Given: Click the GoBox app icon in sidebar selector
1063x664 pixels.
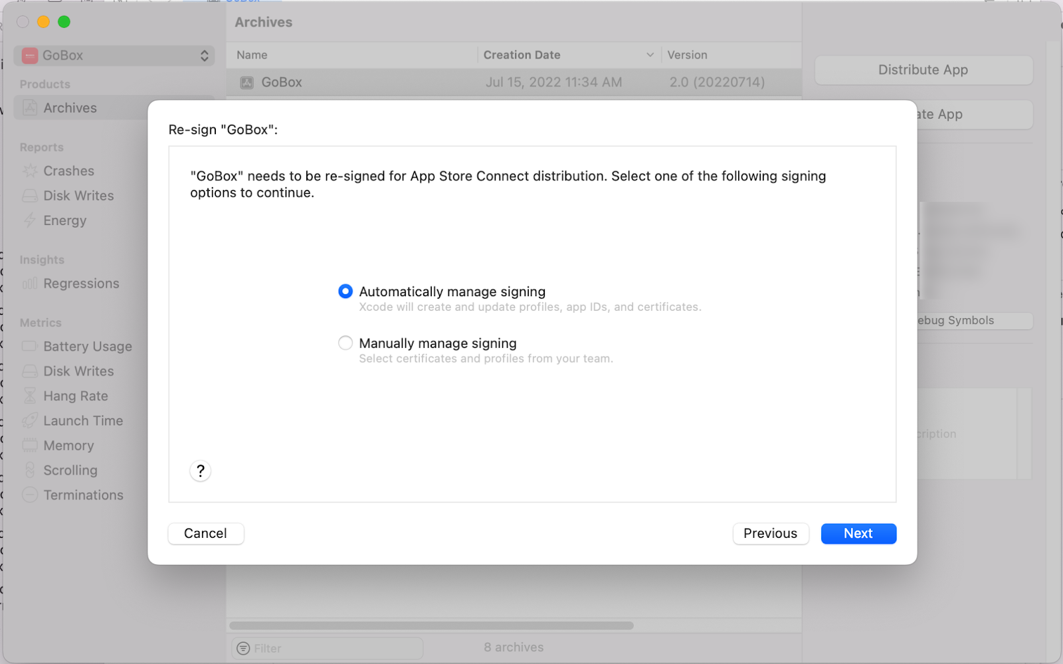Looking at the screenshot, I should (30, 56).
